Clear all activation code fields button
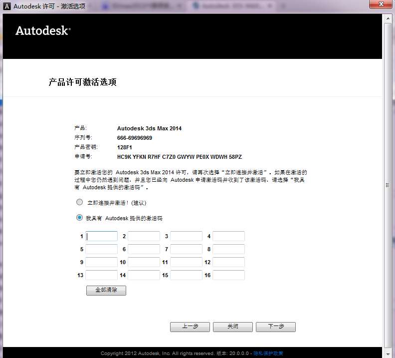The image size is (395, 358). tap(106, 290)
